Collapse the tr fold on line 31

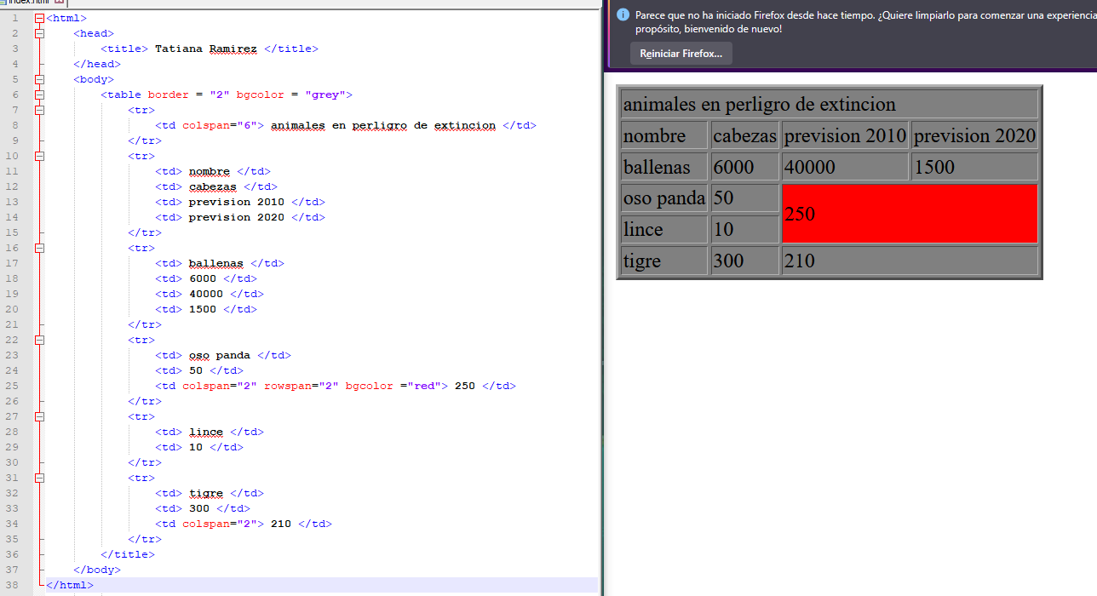39,478
